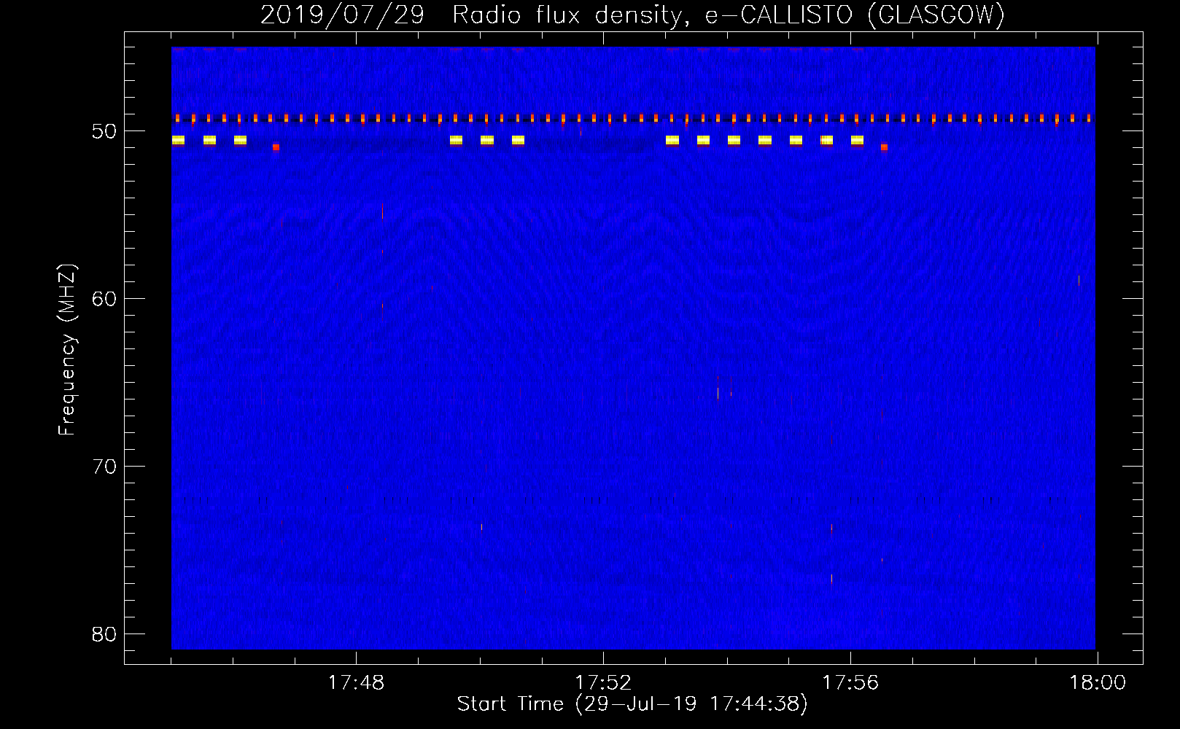Click the 18:00 time tick label
The height and width of the screenshot is (729, 1180).
(x=1098, y=683)
